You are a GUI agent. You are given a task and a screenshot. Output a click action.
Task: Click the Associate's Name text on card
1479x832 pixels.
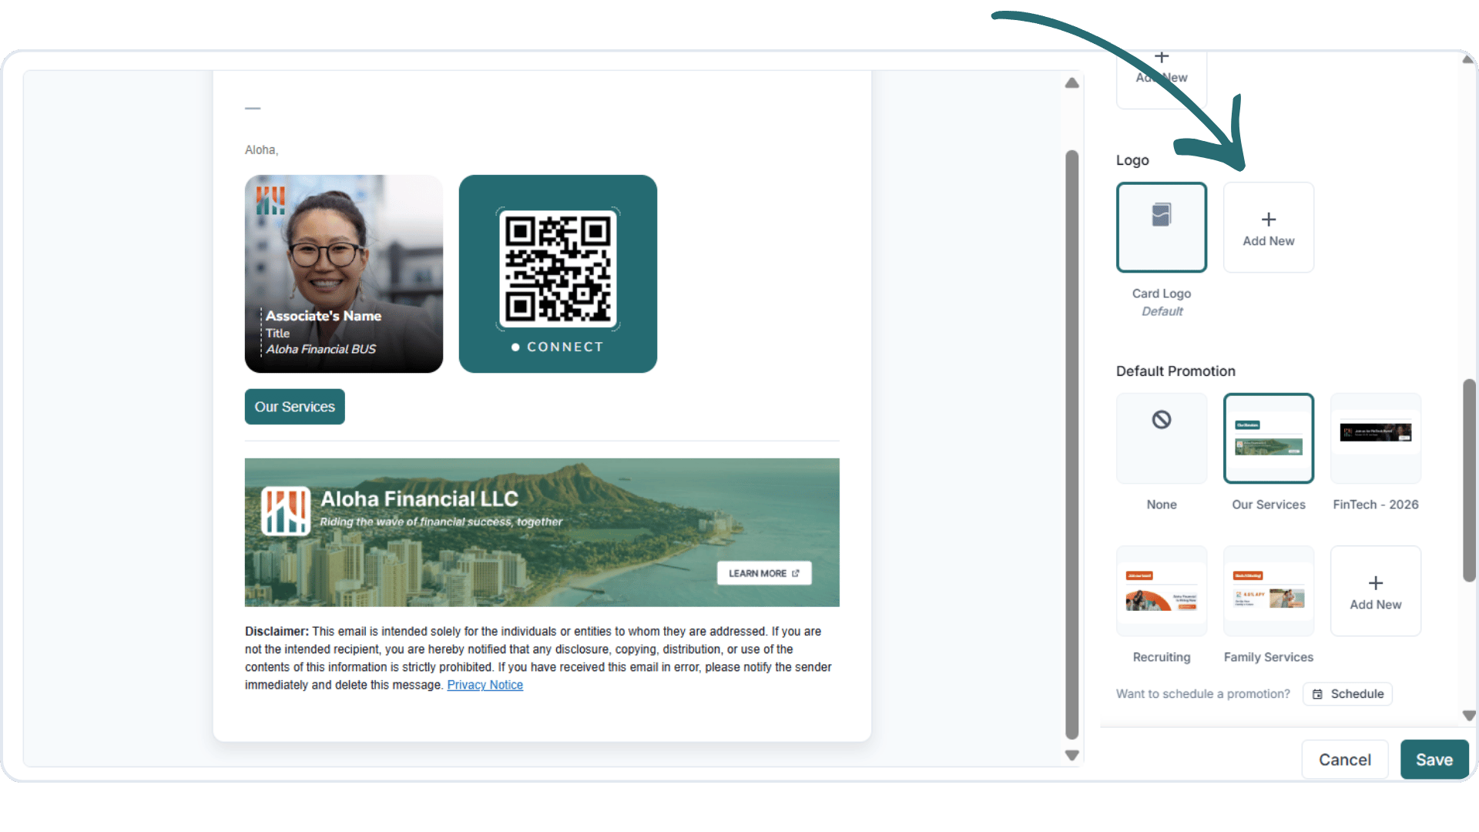pos(324,316)
